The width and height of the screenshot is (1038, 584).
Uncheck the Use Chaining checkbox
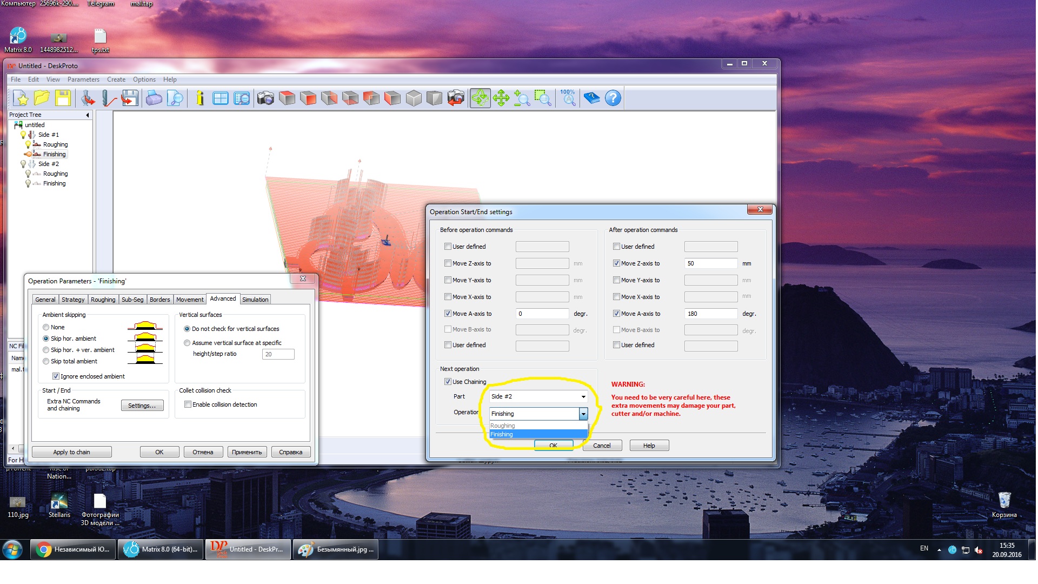(x=448, y=382)
